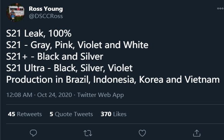Viewport: 224px width, 140px height.
Task: View the 370 Likes list
Action: (114, 114)
